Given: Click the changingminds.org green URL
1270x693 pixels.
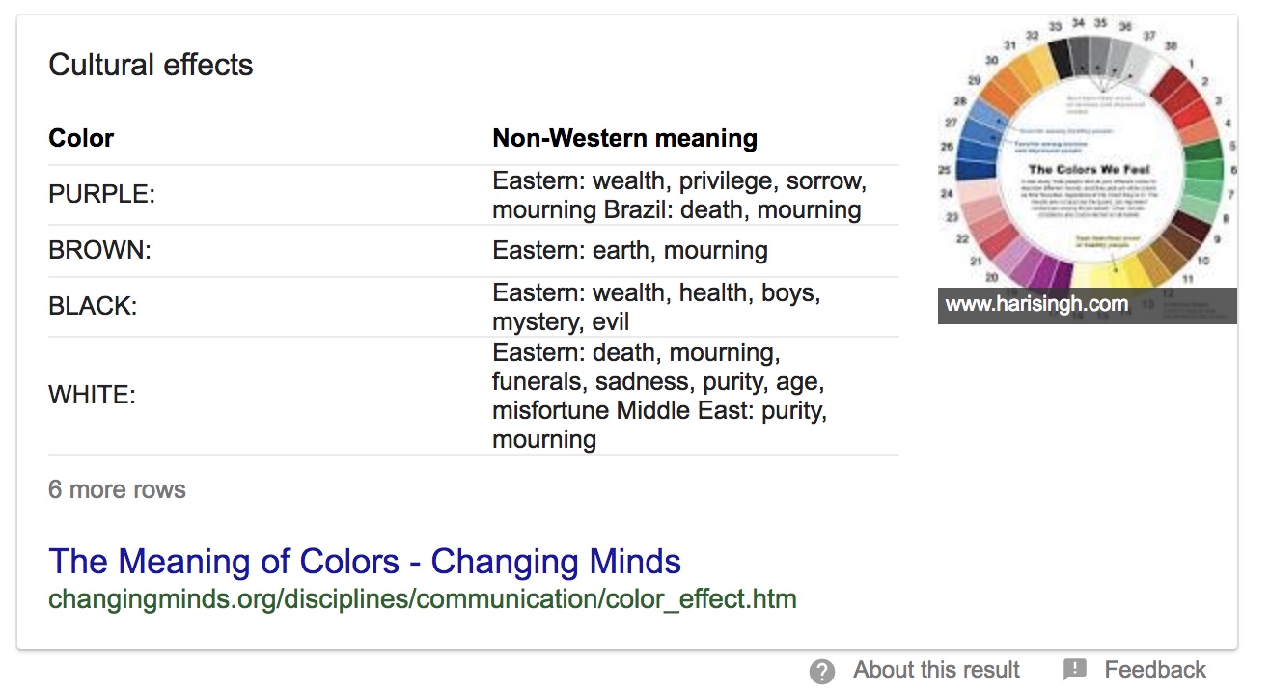Looking at the screenshot, I should (x=423, y=598).
